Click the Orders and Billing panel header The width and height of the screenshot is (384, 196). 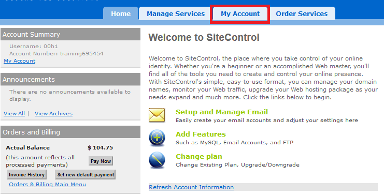[x=70, y=132]
